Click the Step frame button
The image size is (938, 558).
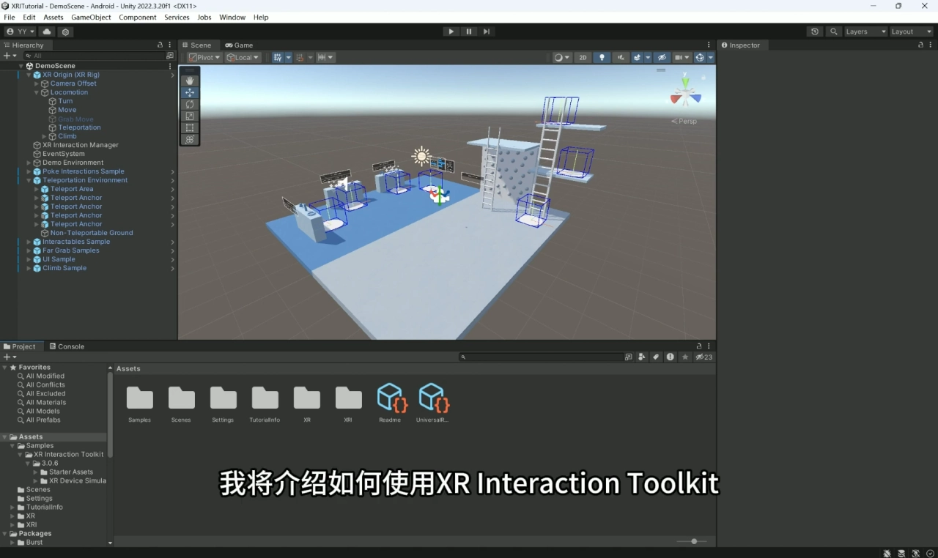click(487, 31)
